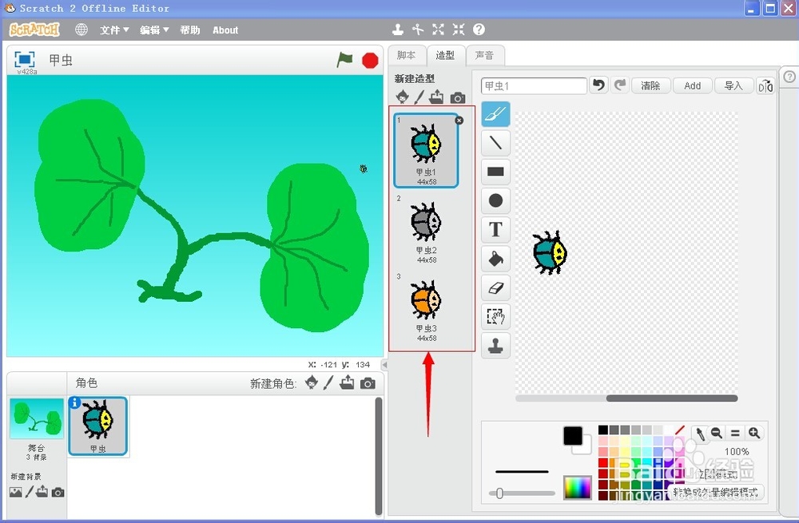799x523 pixels.
Task: Open the About menu item
Action: [225, 30]
